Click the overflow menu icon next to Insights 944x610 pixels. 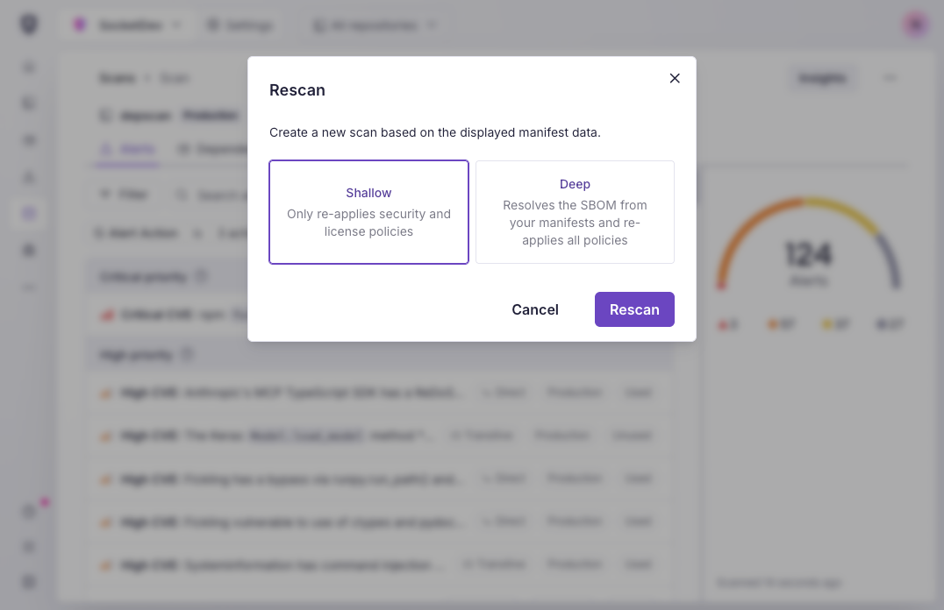[x=890, y=78]
